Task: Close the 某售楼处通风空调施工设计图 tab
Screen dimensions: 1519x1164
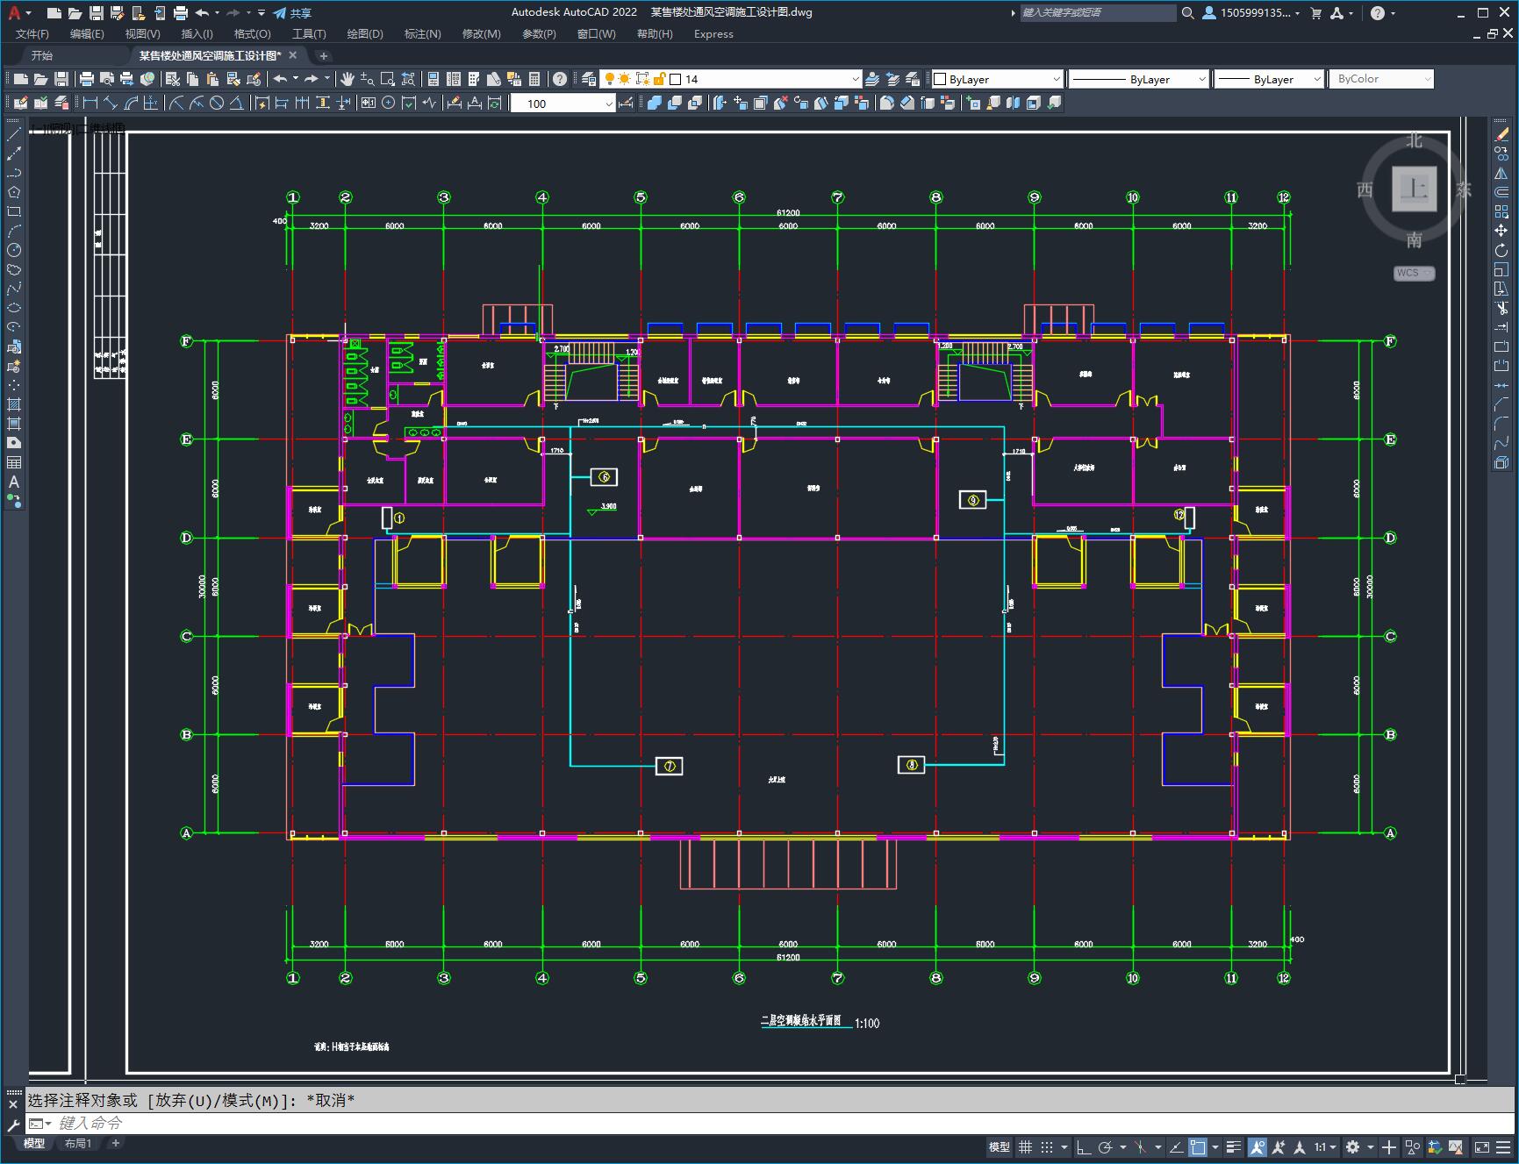Action: pyautogui.click(x=293, y=55)
